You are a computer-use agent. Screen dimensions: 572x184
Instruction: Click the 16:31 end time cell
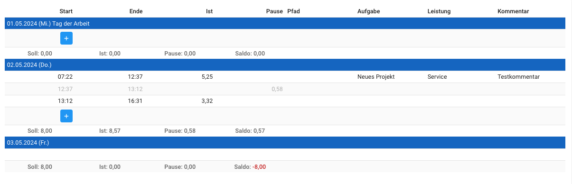coord(135,101)
